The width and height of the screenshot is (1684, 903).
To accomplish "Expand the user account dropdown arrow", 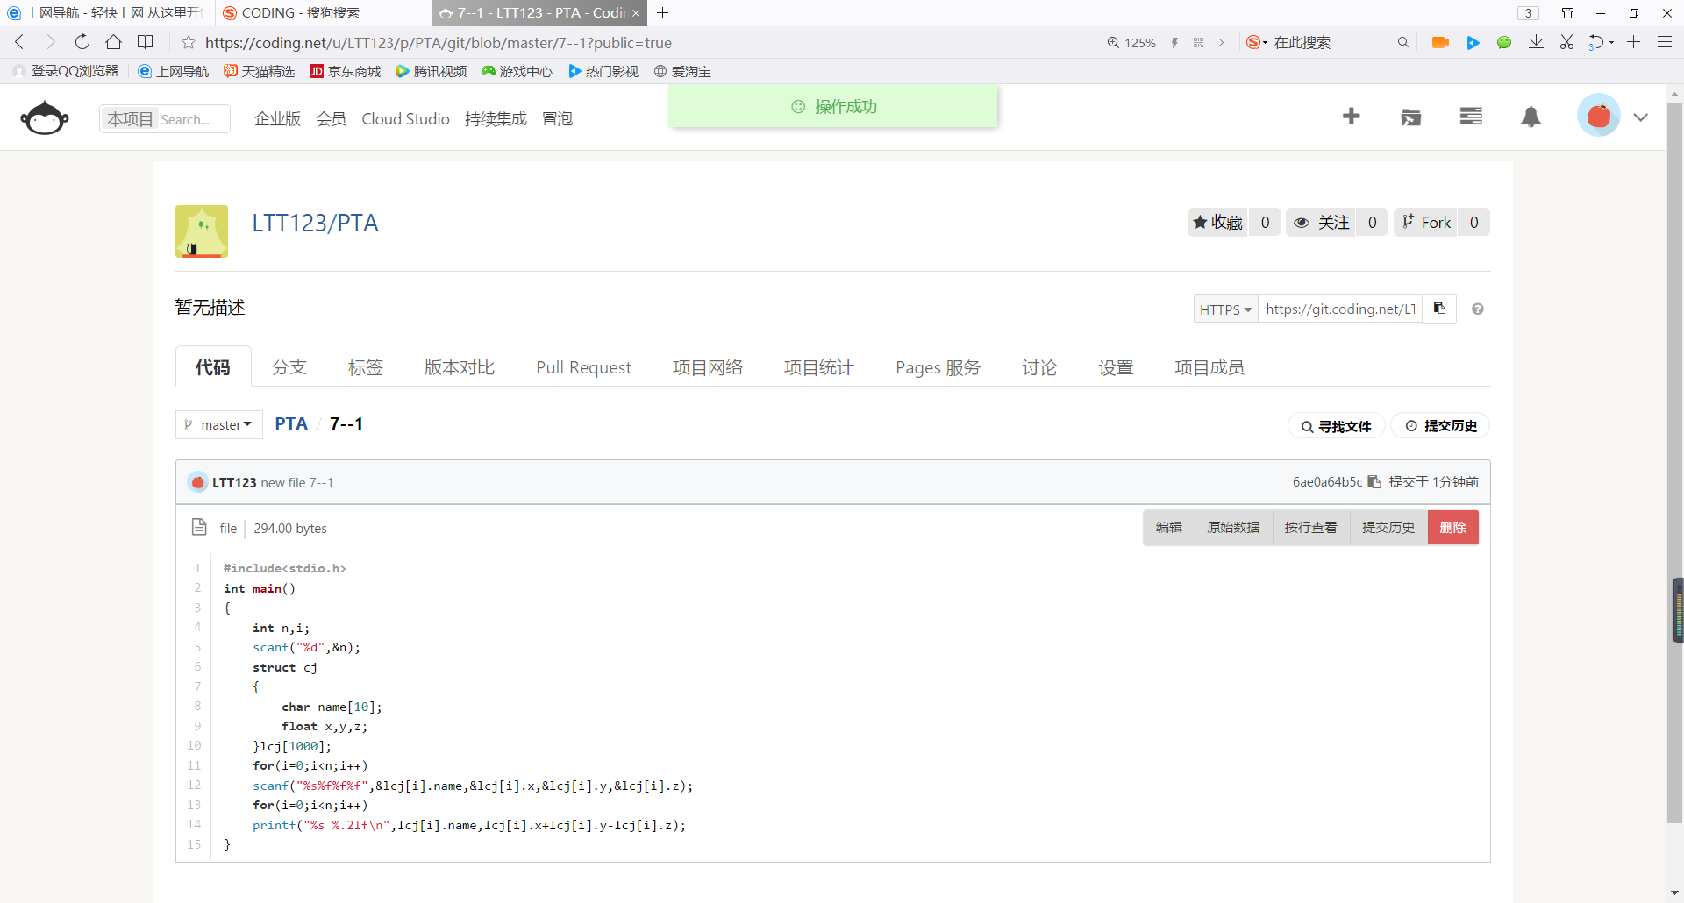I will click(x=1641, y=117).
